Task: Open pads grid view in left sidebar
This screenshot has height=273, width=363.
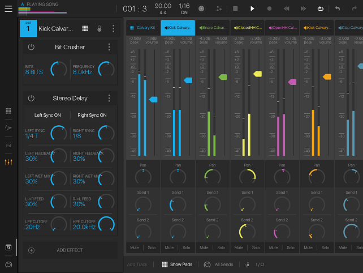Action: tap(8, 111)
